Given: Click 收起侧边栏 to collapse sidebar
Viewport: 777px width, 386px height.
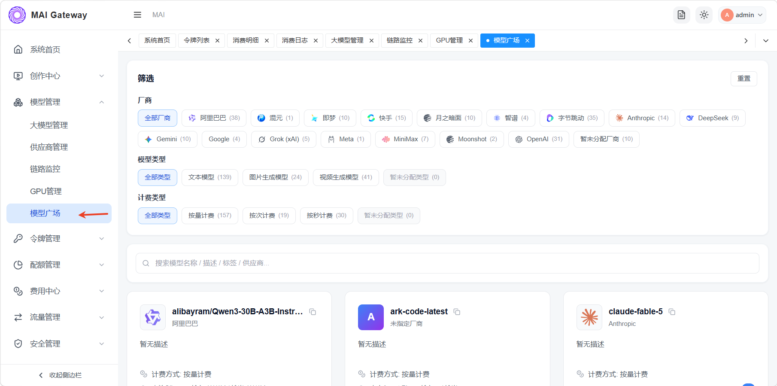Looking at the screenshot, I should coord(60,375).
